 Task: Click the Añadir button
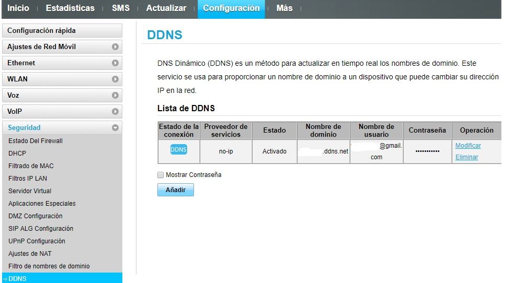coord(175,190)
